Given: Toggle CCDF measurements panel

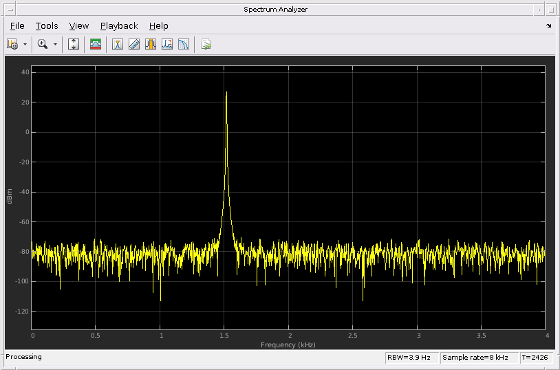Looking at the screenshot, I should tap(183, 44).
